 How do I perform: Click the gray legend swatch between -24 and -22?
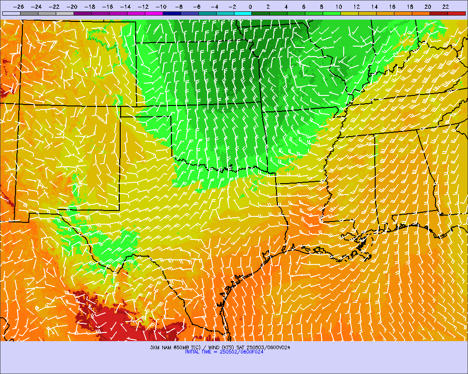pos(47,13)
